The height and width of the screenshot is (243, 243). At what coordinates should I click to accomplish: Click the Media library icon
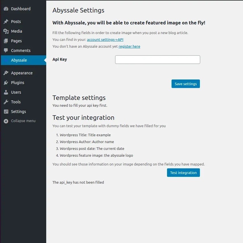click(6, 31)
